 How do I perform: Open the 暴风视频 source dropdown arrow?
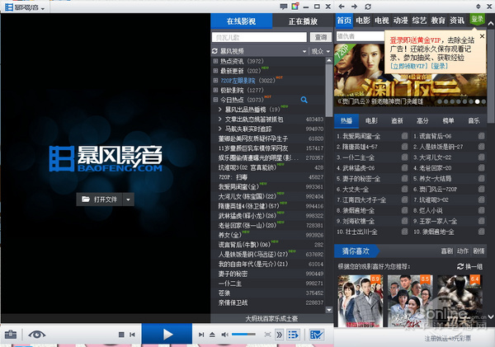tap(304, 51)
